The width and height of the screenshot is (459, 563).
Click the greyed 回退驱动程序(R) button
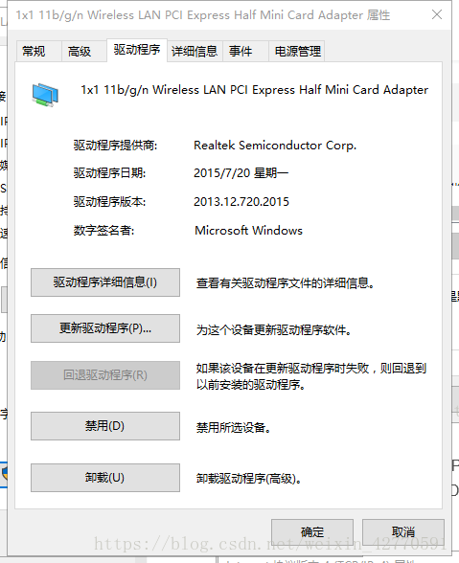point(105,375)
